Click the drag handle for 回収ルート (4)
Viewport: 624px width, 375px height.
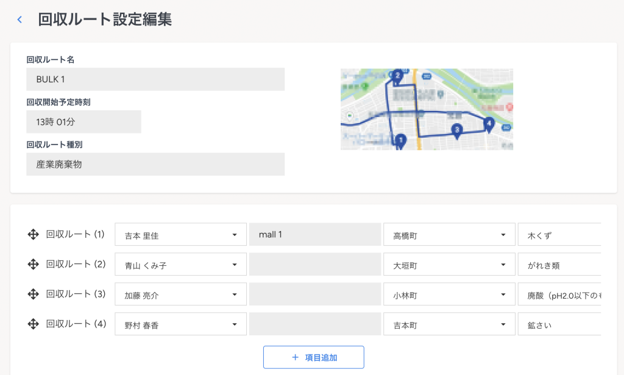pyautogui.click(x=34, y=324)
